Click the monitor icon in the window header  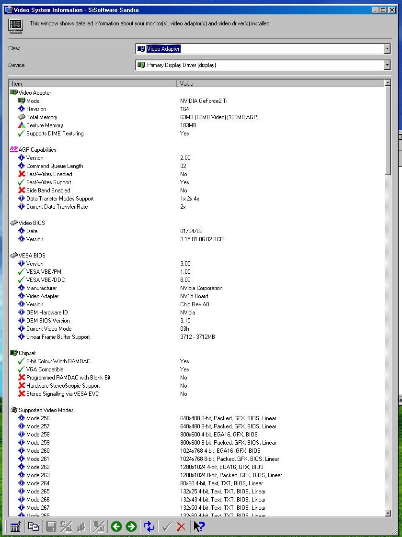(x=15, y=26)
